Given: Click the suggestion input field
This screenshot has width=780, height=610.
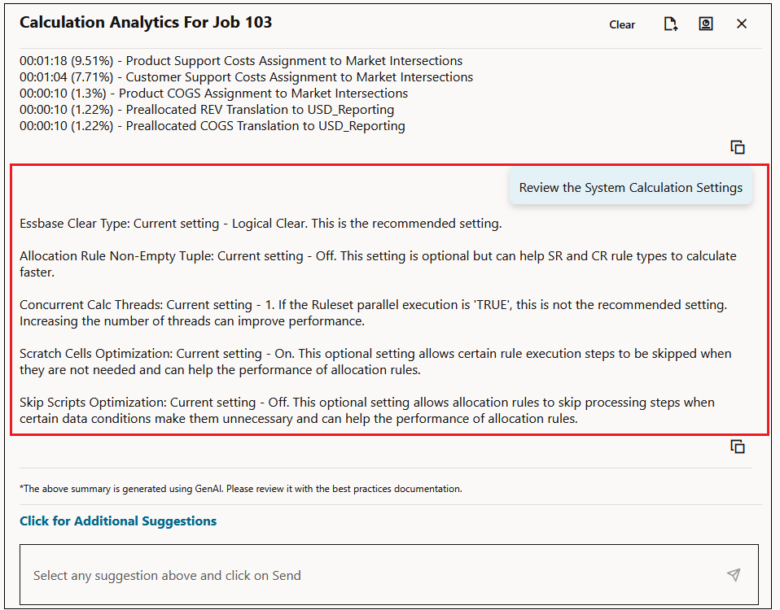Looking at the screenshot, I should pyautogui.click(x=326, y=575).
